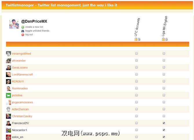The width and height of the screenshot is (194, 140).
Task: Open LordRavenscraft profile link
Action: 22,74
